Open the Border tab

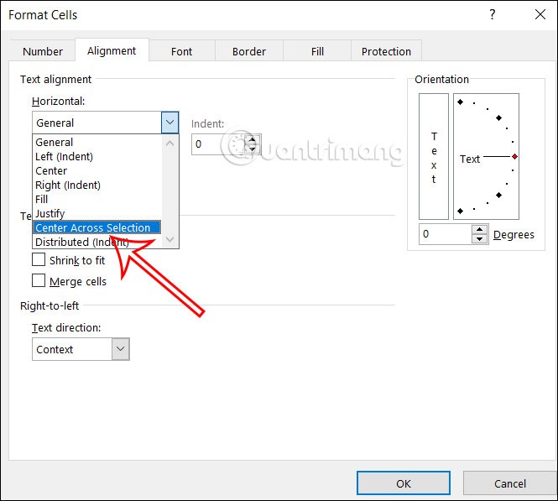point(249,51)
